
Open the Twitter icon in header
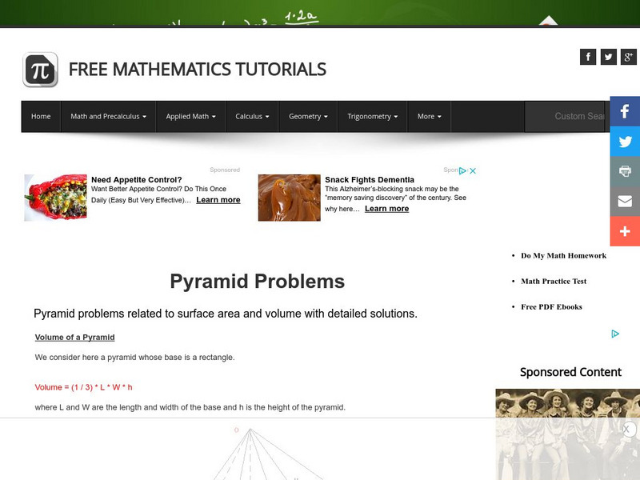tap(608, 57)
